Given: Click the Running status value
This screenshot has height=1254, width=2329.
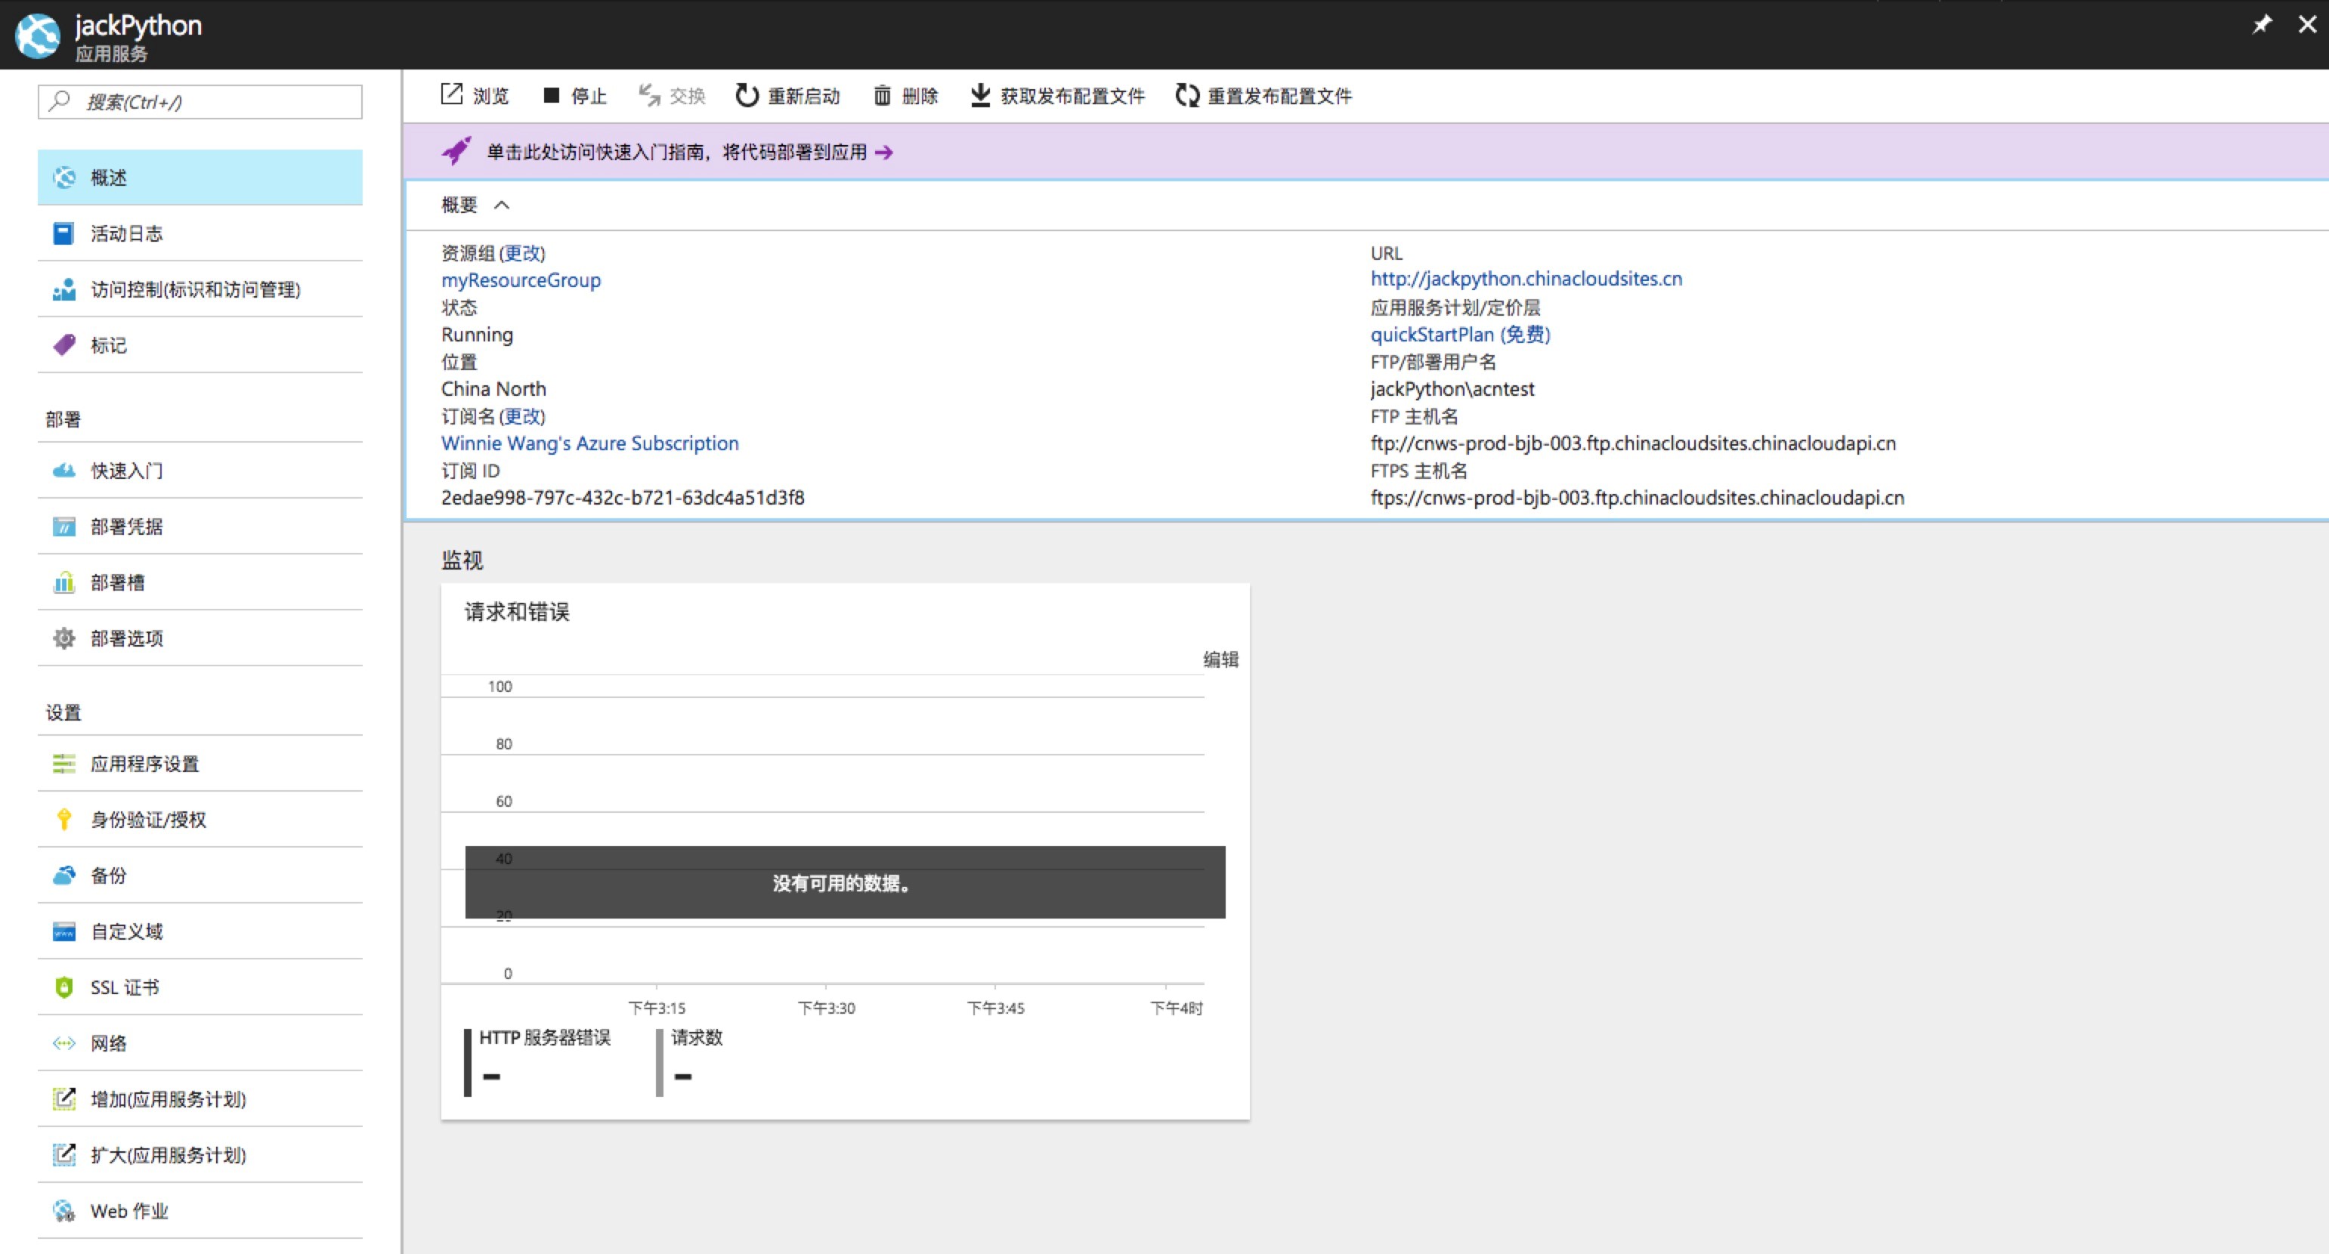Looking at the screenshot, I should pyautogui.click(x=477, y=335).
